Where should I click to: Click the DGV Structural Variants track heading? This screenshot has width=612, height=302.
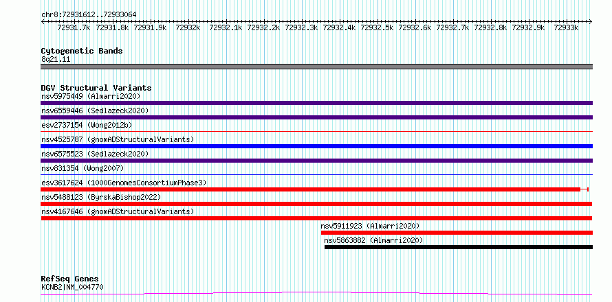[x=96, y=88]
